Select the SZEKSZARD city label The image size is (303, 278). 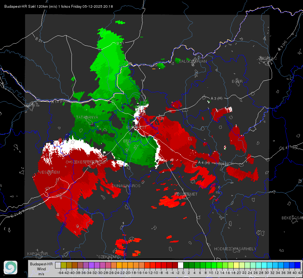coord(109,257)
